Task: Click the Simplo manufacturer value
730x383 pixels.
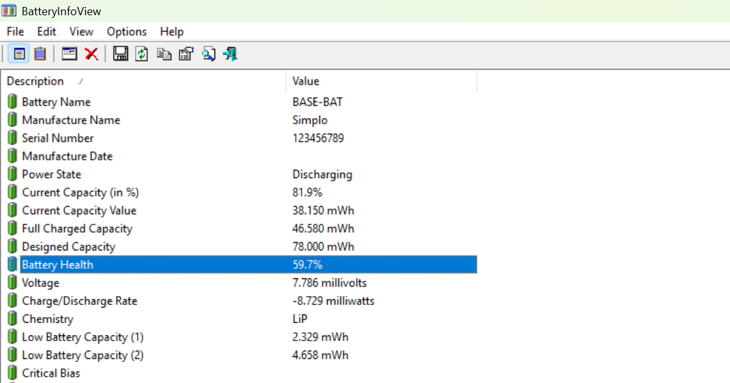Action: (x=310, y=120)
